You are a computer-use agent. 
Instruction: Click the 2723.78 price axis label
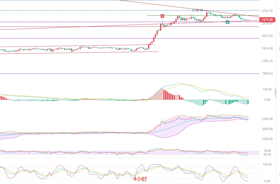click(267, 11)
